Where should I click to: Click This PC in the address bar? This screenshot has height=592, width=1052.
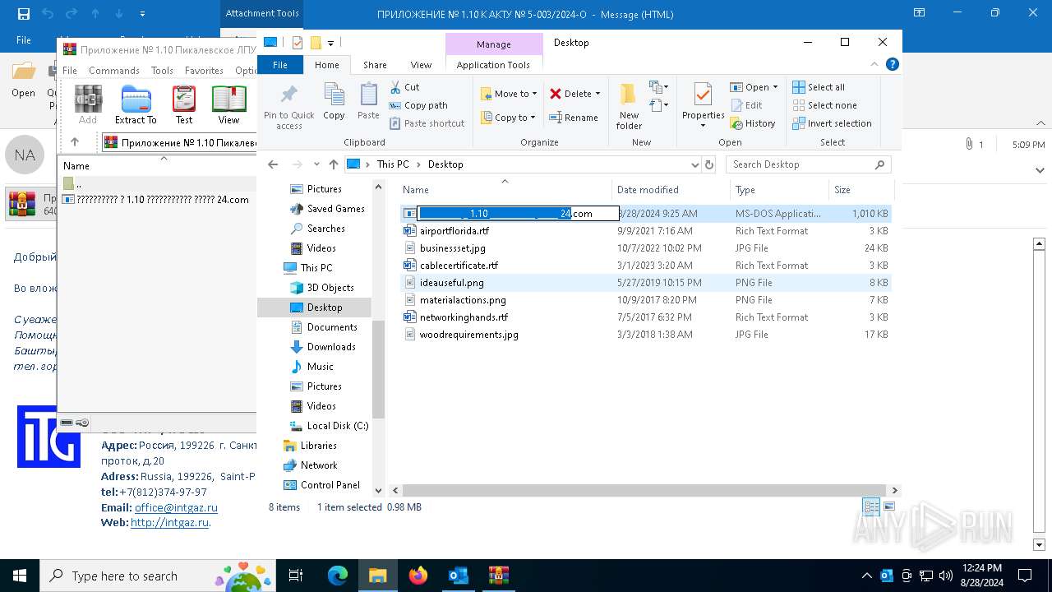pyautogui.click(x=393, y=164)
